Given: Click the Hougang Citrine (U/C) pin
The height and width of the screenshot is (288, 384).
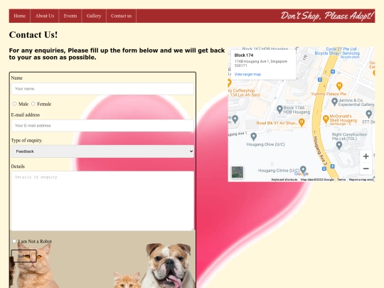Looking at the screenshot, I should [x=303, y=169].
